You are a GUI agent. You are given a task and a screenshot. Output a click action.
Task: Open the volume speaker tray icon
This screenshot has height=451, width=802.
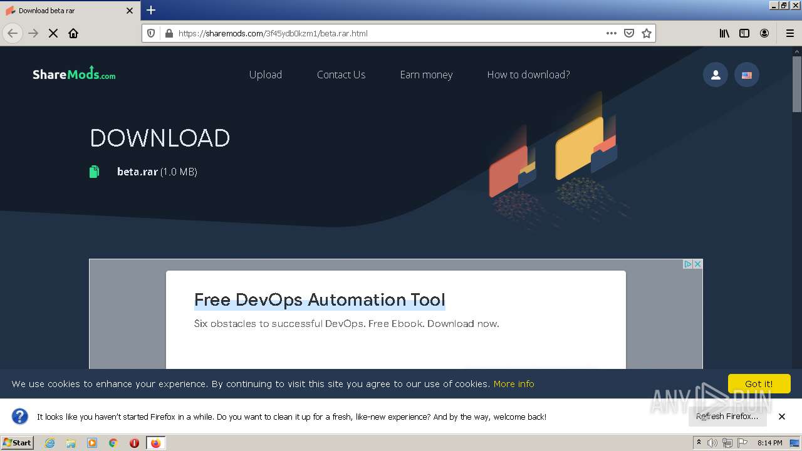point(712,443)
